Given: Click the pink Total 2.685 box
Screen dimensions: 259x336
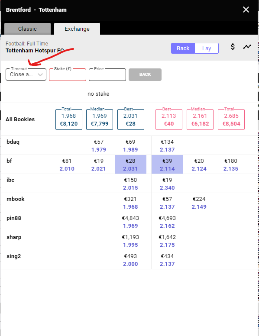Looking at the screenshot, I should click(x=231, y=120).
